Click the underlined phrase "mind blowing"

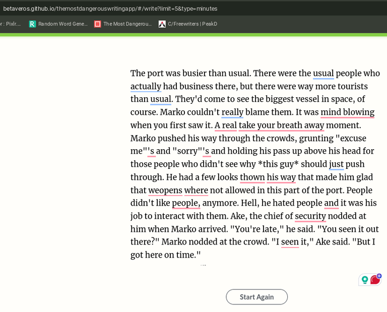pos(347,112)
